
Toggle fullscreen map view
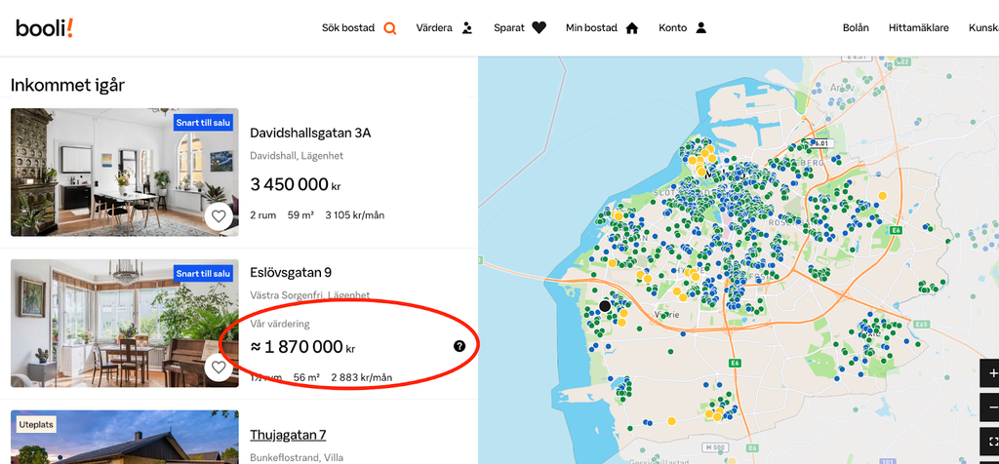[991, 442]
